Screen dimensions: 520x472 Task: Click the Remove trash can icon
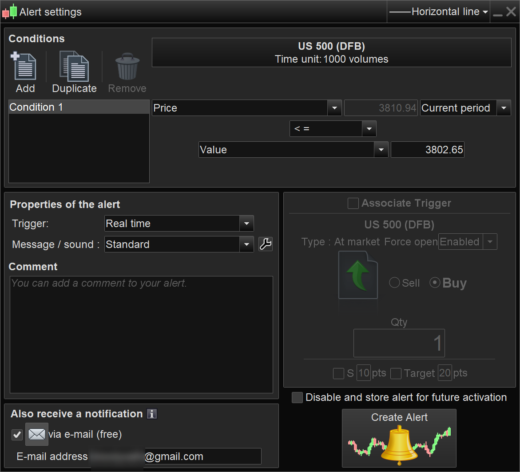pyautogui.click(x=127, y=66)
